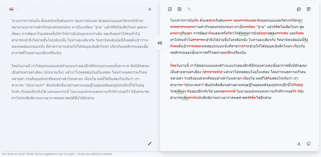321x157 pixels.
Task: Click the struck-through "(ประมาณนั้น)" deletion
Action: click(212, 72)
